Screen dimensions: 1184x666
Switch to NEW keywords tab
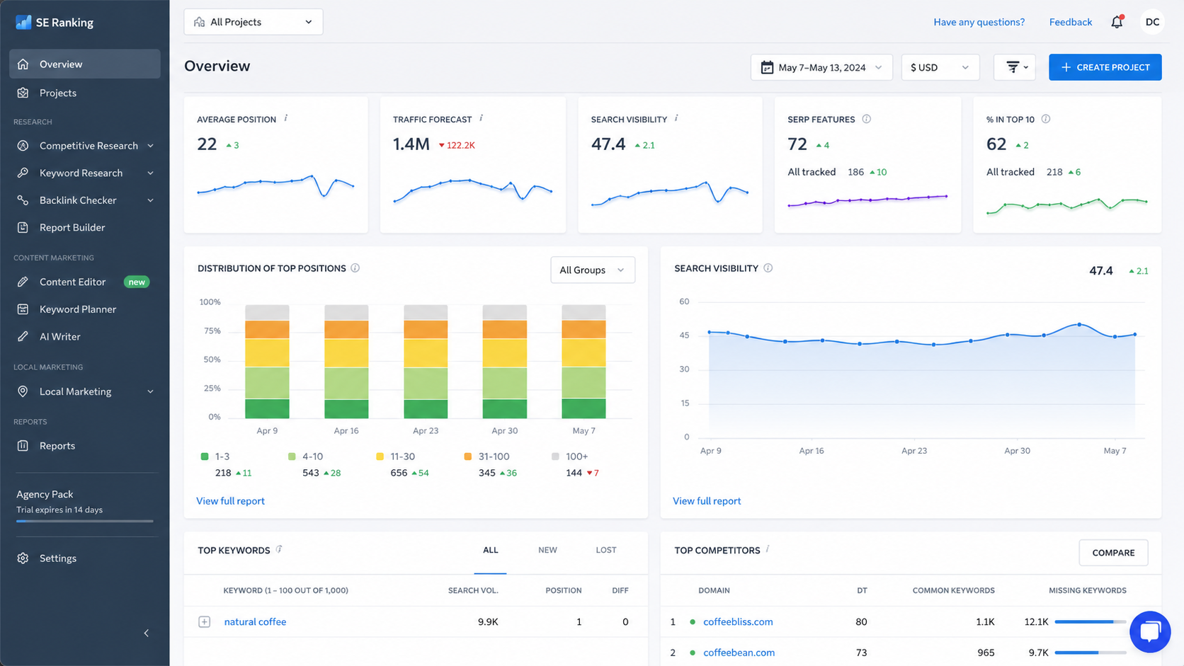[x=547, y=550]
